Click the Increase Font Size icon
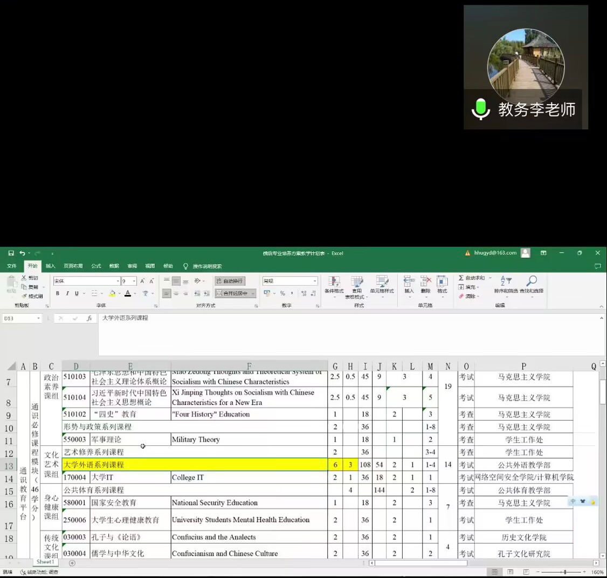This screenshot has height=578, width=607. click(142, 281)
